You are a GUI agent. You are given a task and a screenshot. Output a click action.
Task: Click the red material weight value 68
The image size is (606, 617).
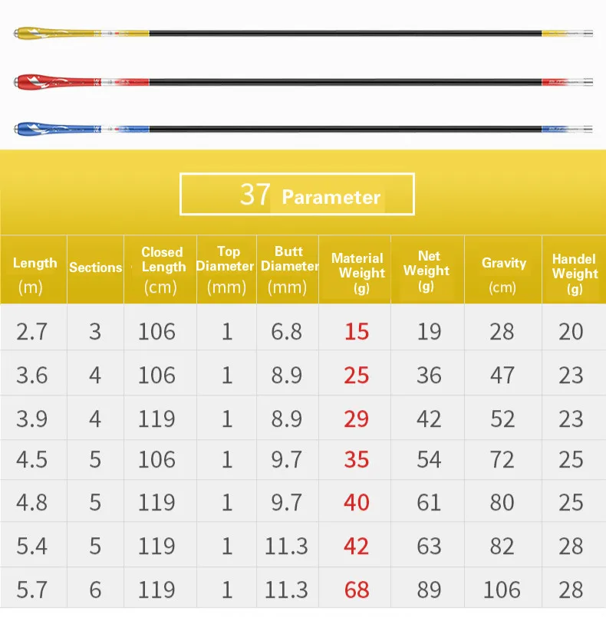(357, 589)
